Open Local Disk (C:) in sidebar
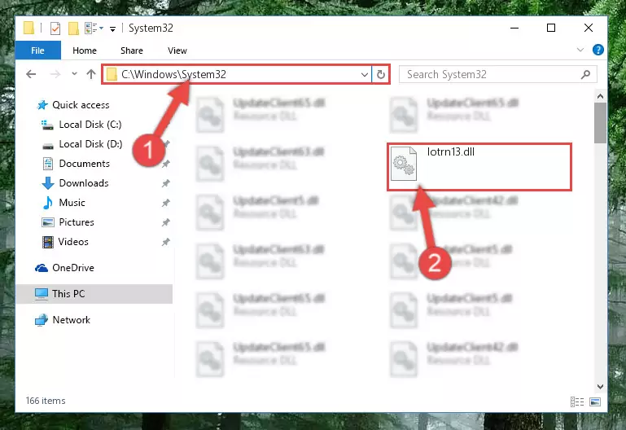The width and height of the screenshot is (626, 430). click(90, 125)
